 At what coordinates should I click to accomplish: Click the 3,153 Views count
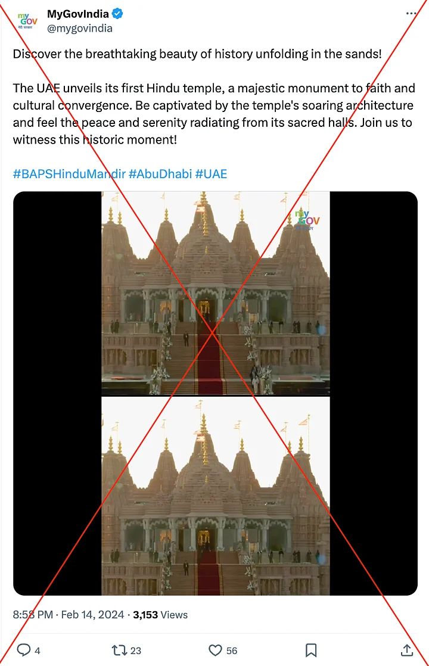click(160, 615)
